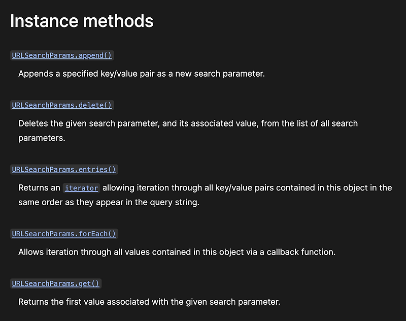Go to the URLSearchParams.forEach() reference

(x=64, y=234)
